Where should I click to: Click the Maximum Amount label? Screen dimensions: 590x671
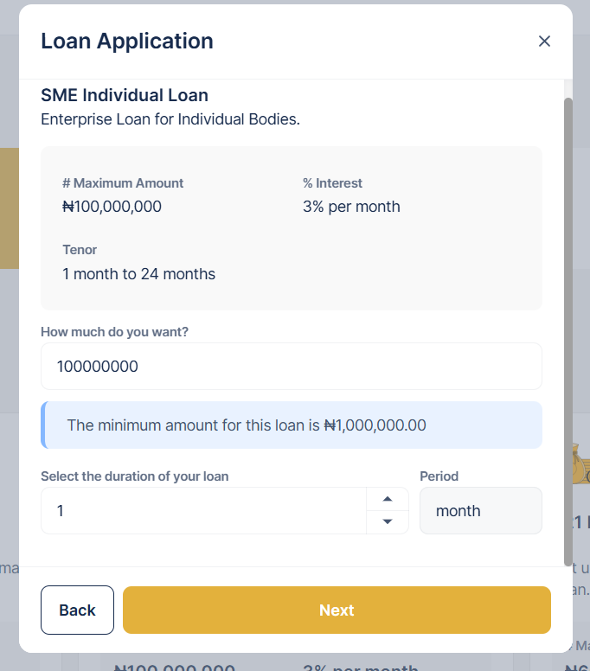pyautogui.click(x=123, y=183)
